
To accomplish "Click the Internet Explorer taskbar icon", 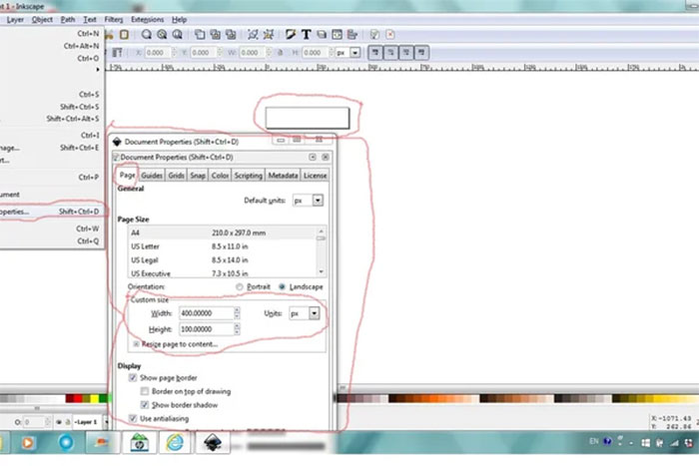I will [x=175, y=442].
